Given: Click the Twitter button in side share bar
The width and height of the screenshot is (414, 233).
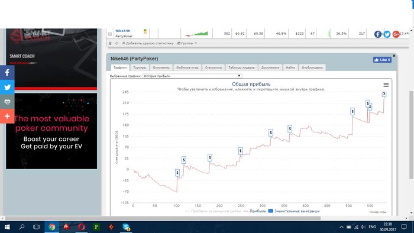Looking at the screenshot, I should (x=7, y=87).
